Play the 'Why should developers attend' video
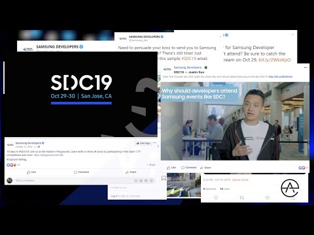Screen dimensions: 314x235 pyautogui.click(x=235, y=121)
